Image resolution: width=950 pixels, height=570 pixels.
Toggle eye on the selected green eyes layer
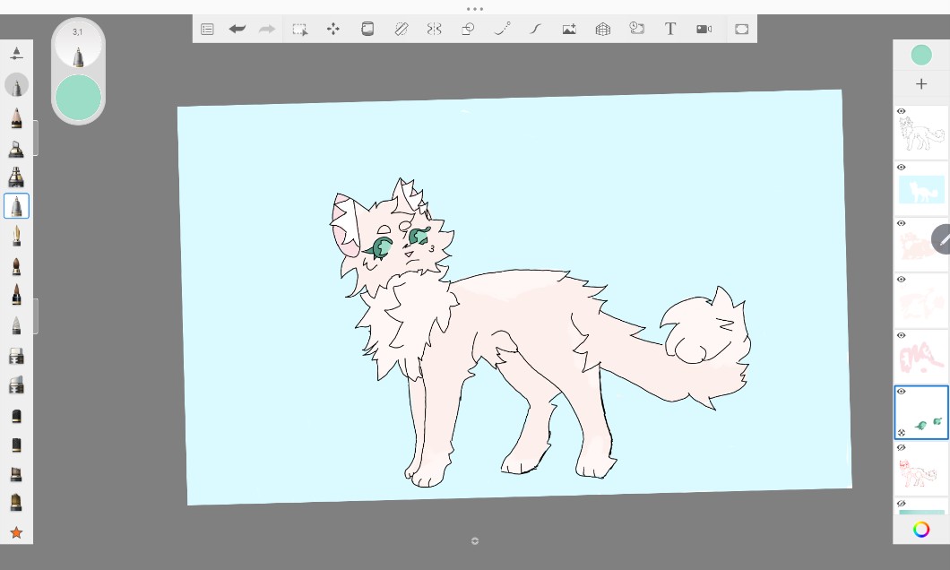tap(902, 392)
